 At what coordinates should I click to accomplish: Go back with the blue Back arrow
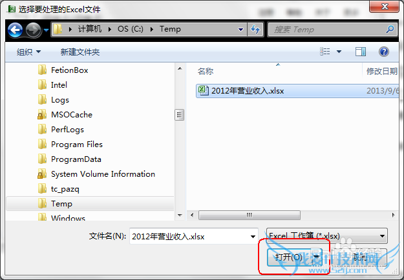pos(16,30)
